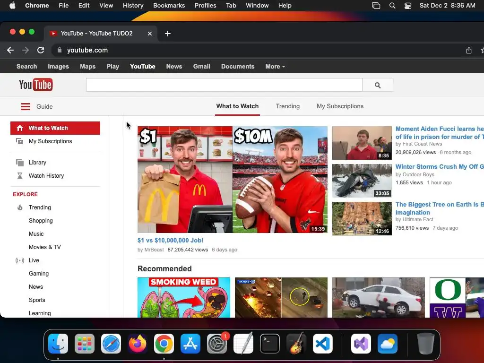Image resolution: width=484 pixels, height=363 pixels.
Task: Click Images in the top navigation bar
Action: (58, 66)
